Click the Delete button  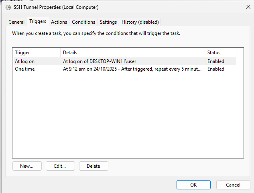point(93,166)
